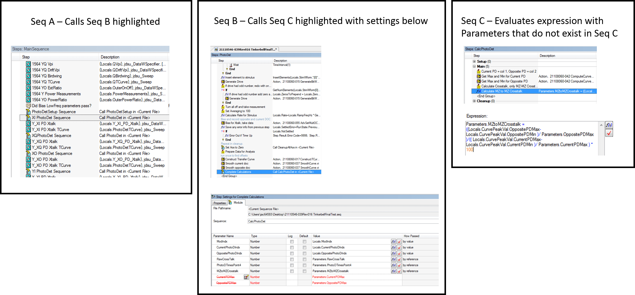Click the edit icon beside CurrentPDMax parameter

coord(246,277)
